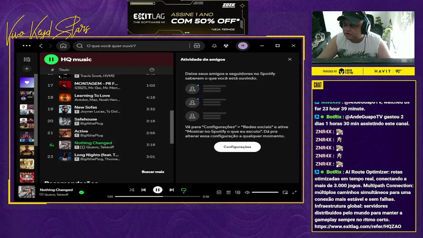423x238 pixels.
Task: Mute the volume speaker icon
Action: (247, 192)
